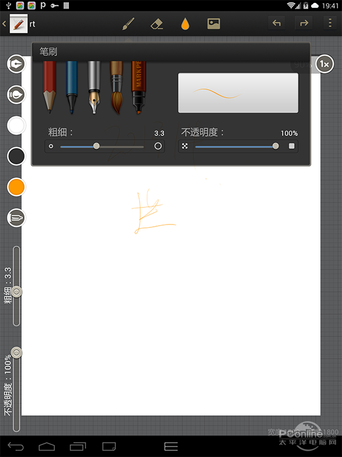
Task: Select the black color swatch
Action: [x=17, y=156]
